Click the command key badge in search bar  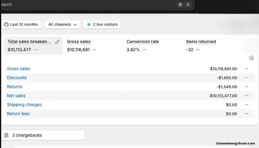click(180, 5)
